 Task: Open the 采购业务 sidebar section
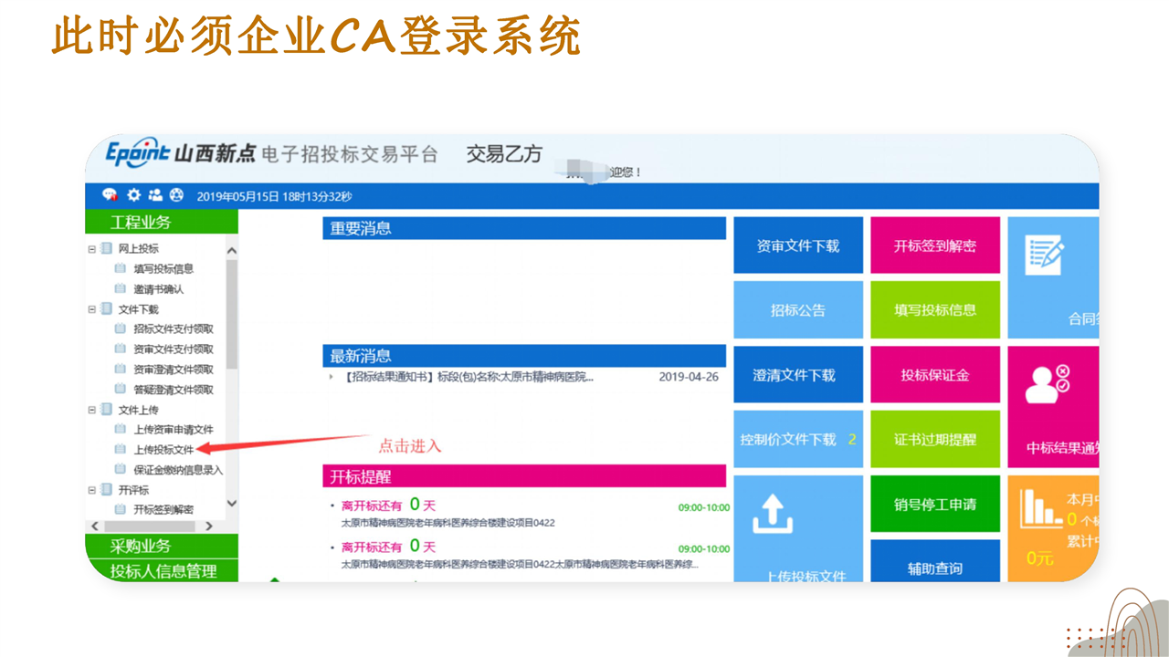(x=142, y=547)
